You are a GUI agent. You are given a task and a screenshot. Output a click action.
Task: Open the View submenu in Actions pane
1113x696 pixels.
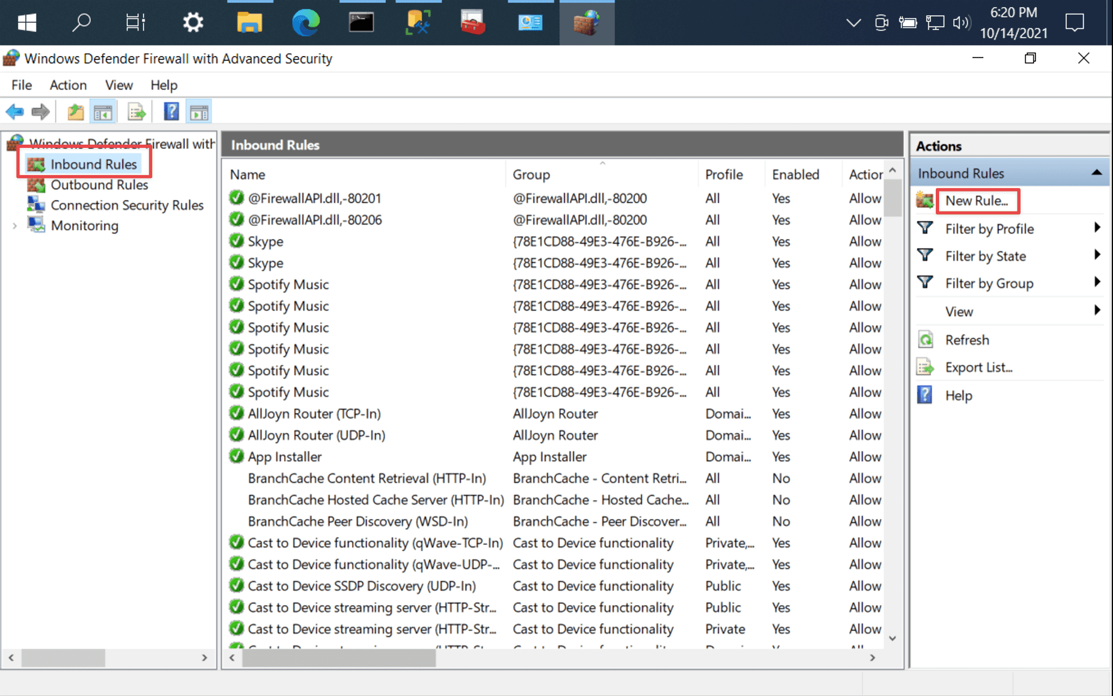959,312
